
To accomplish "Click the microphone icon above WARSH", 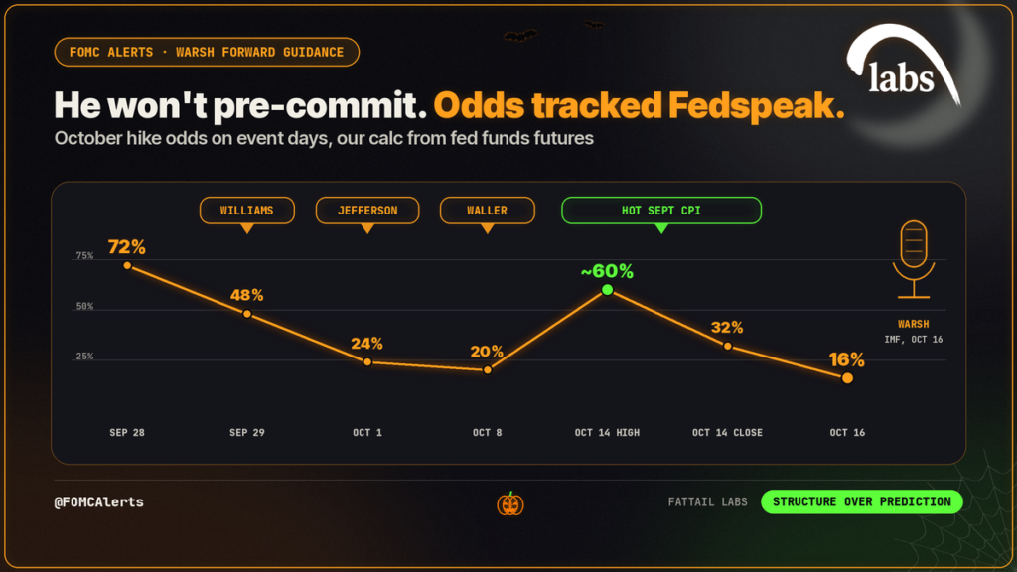I will 914,260.
